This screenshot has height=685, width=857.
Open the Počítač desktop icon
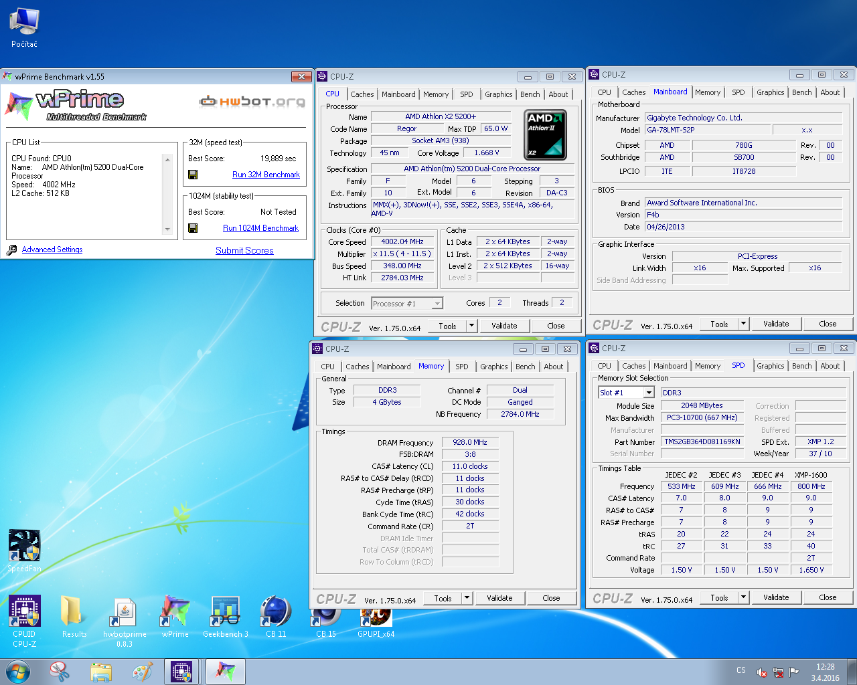click(x=24, y=27)
